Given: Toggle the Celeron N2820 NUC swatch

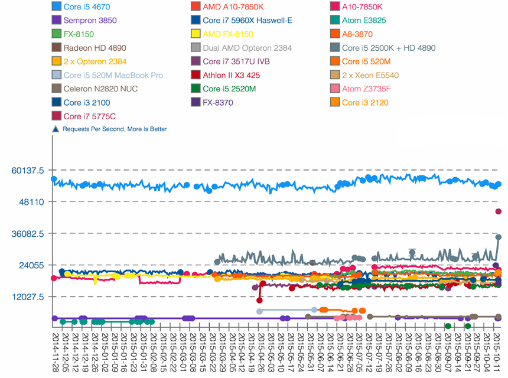Looking at the screenshot, I should tap(56, 89).
